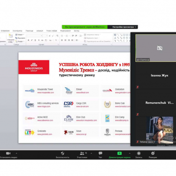Image resolution: width=176 pixels, height=176 pixels.
Task: Switch to the Переходи tab
Action: 29,31
